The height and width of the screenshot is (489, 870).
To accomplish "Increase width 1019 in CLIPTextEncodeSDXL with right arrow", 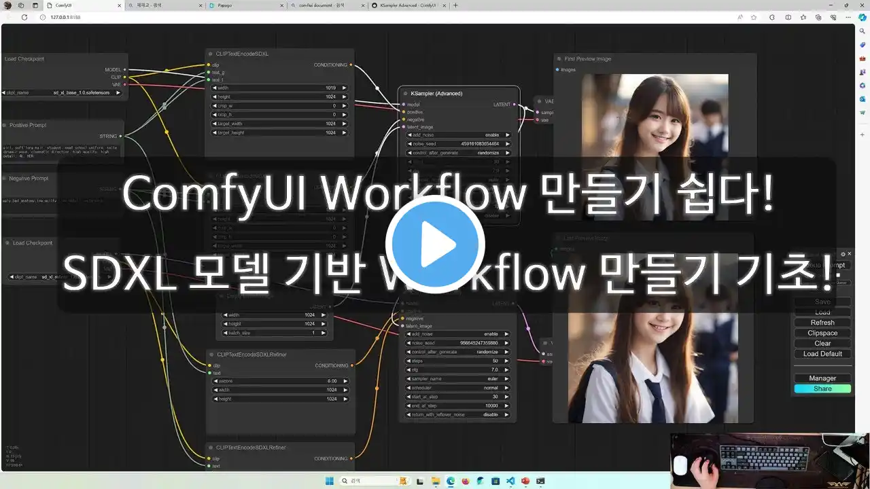I will pyautogui.click(x=345, y=88).
